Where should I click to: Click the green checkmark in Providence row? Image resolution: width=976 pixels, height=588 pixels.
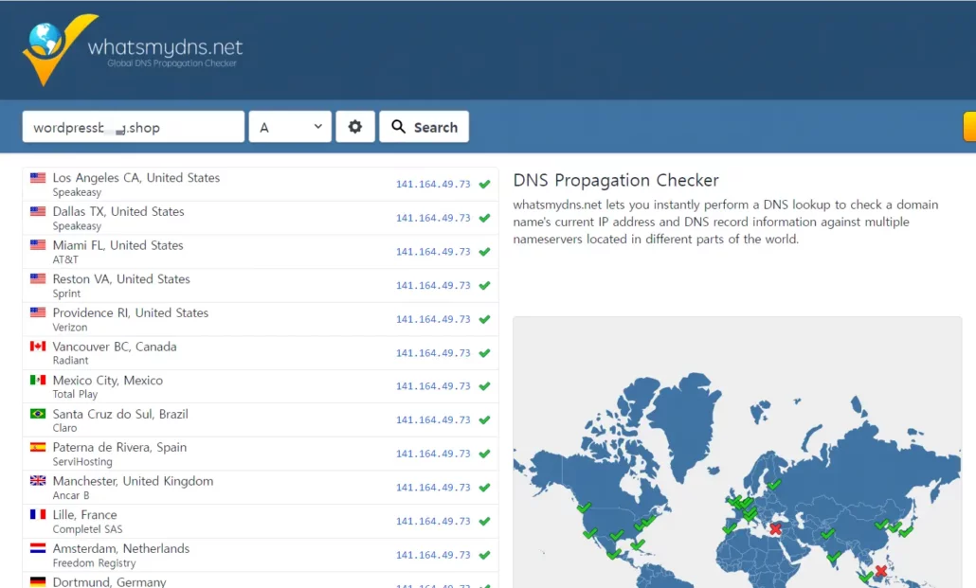[x=485, y=318]
